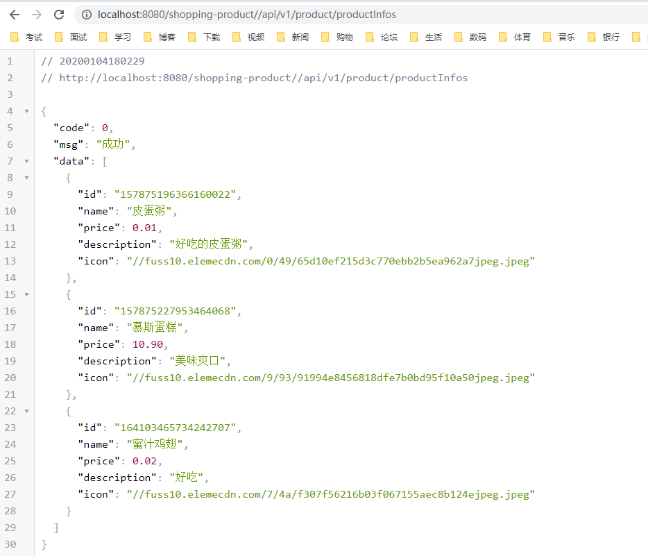Collapse the second product object at line 15
The height and width of the screenshot is (556, 648).
tap(27, 294)
